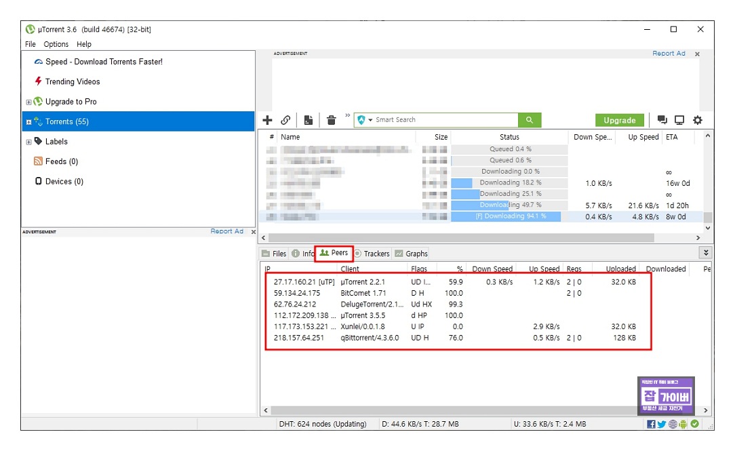Switch to the Files tab
The width and height of the screenshot is (735, 451).
point(274,254)
